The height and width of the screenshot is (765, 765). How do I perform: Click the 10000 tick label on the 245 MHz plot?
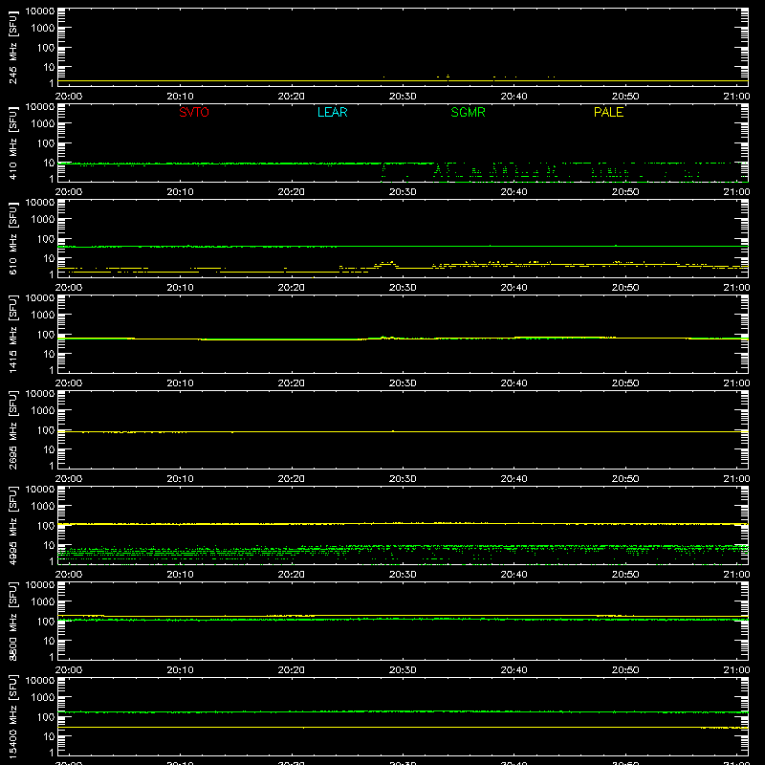coord(40,11)
